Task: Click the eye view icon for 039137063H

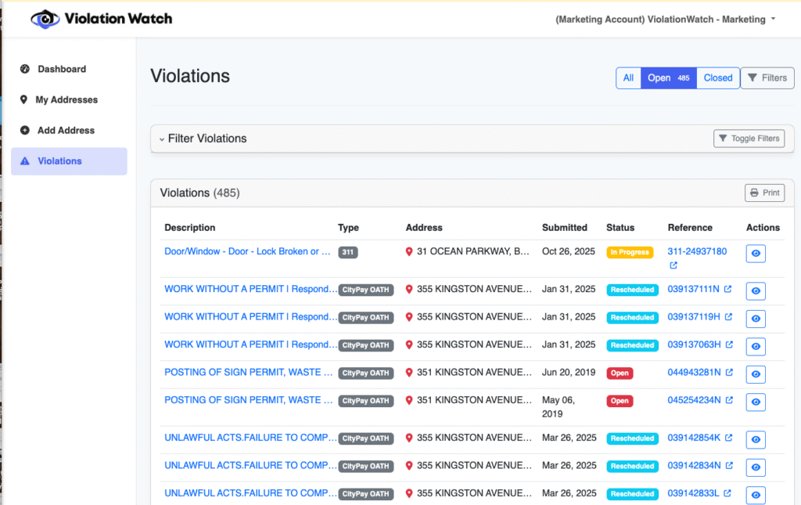Action: point(756,347)
